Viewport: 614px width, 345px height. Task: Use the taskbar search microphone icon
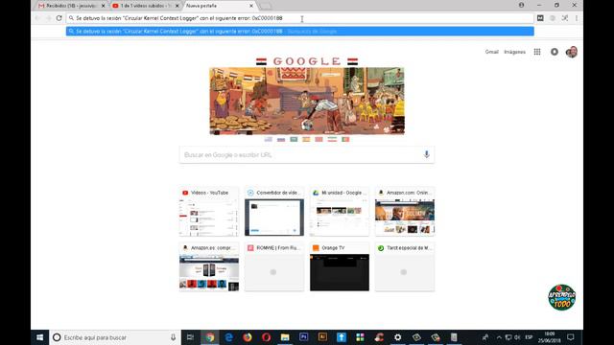[x=173, y=337]
